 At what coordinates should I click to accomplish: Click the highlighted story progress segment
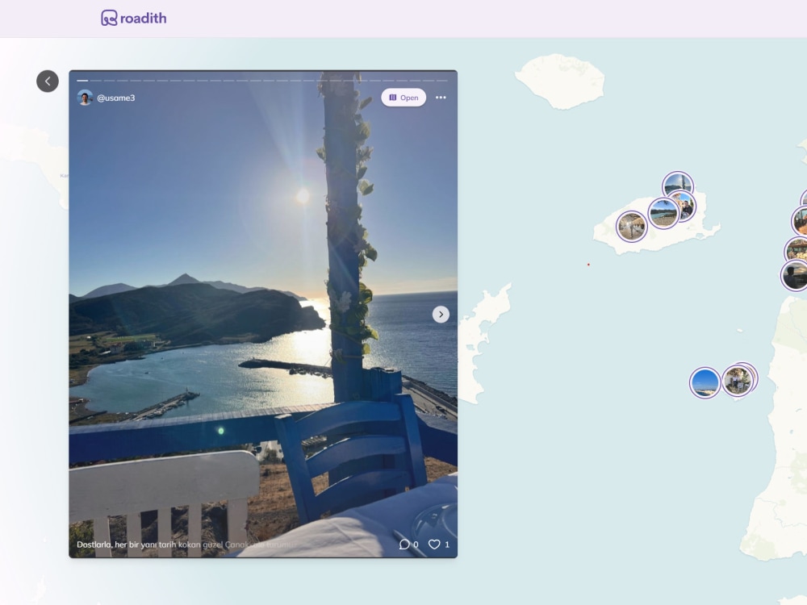click(x=82, y=81)
